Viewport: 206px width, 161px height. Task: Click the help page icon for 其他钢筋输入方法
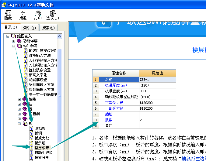point(26,65)
